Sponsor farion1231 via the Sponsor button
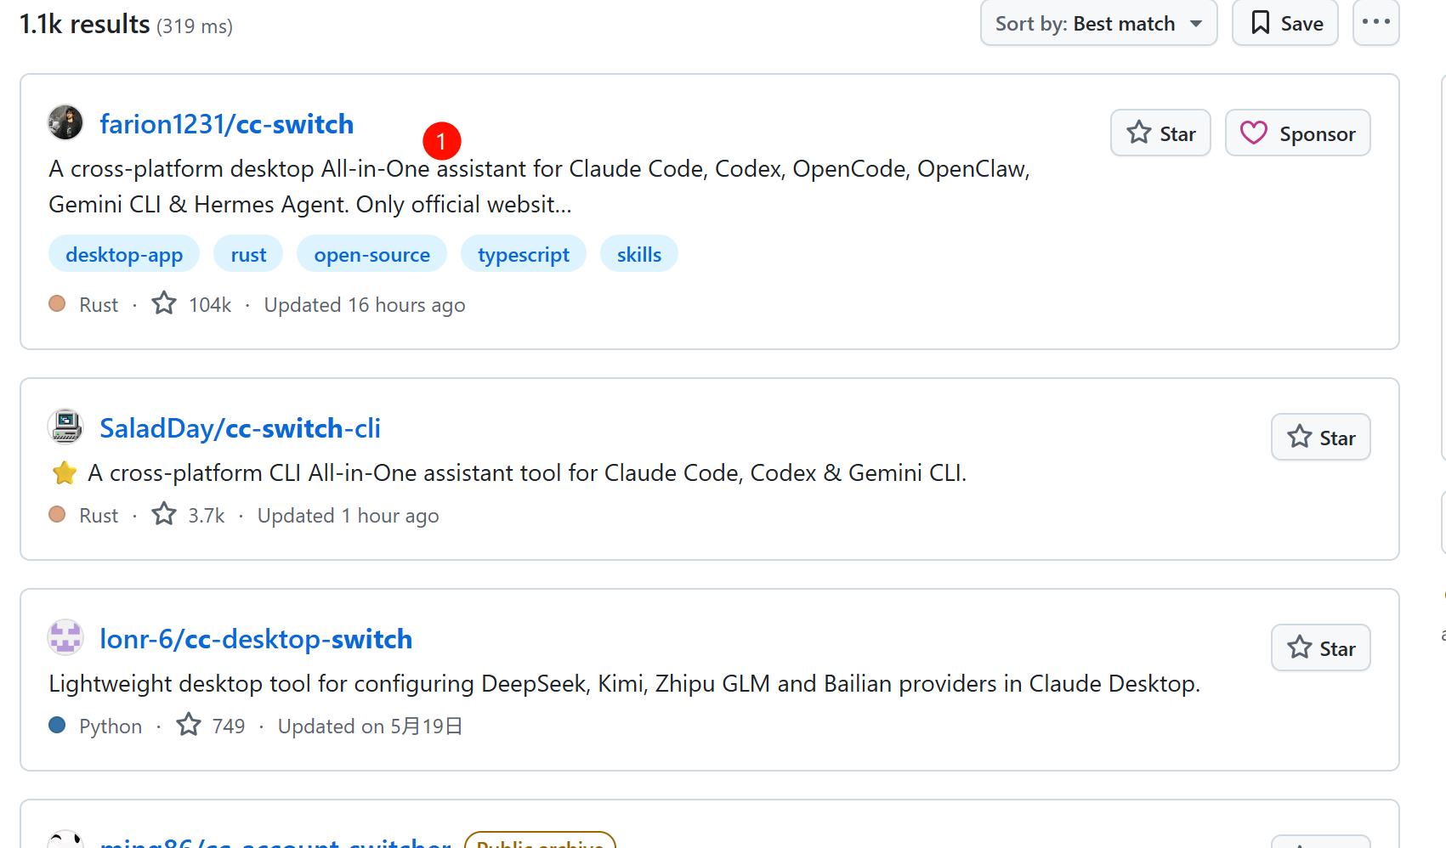 [1297, 133]
